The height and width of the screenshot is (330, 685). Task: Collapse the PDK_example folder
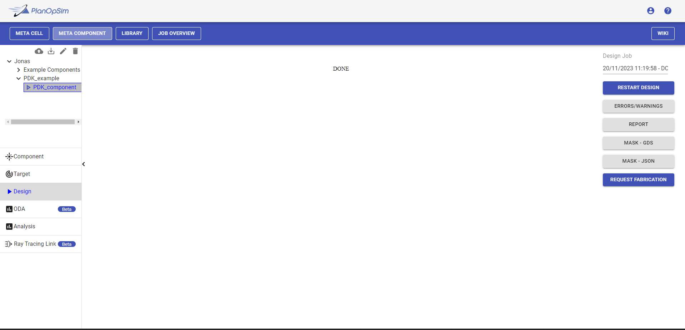[x=19, y=78]
